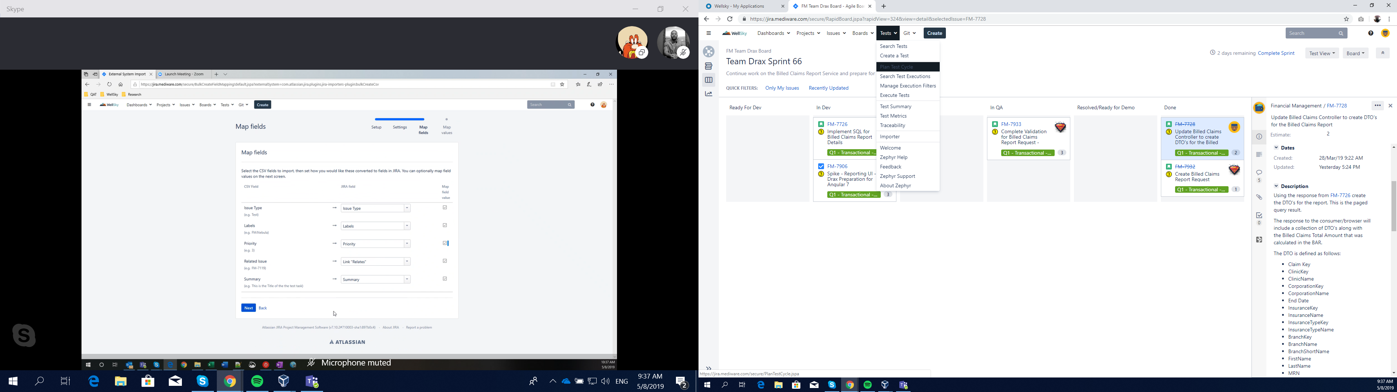Open the Jira help question-mark icon
The height and width of the screenshot is (392, 1397).
pos(1370,33)
